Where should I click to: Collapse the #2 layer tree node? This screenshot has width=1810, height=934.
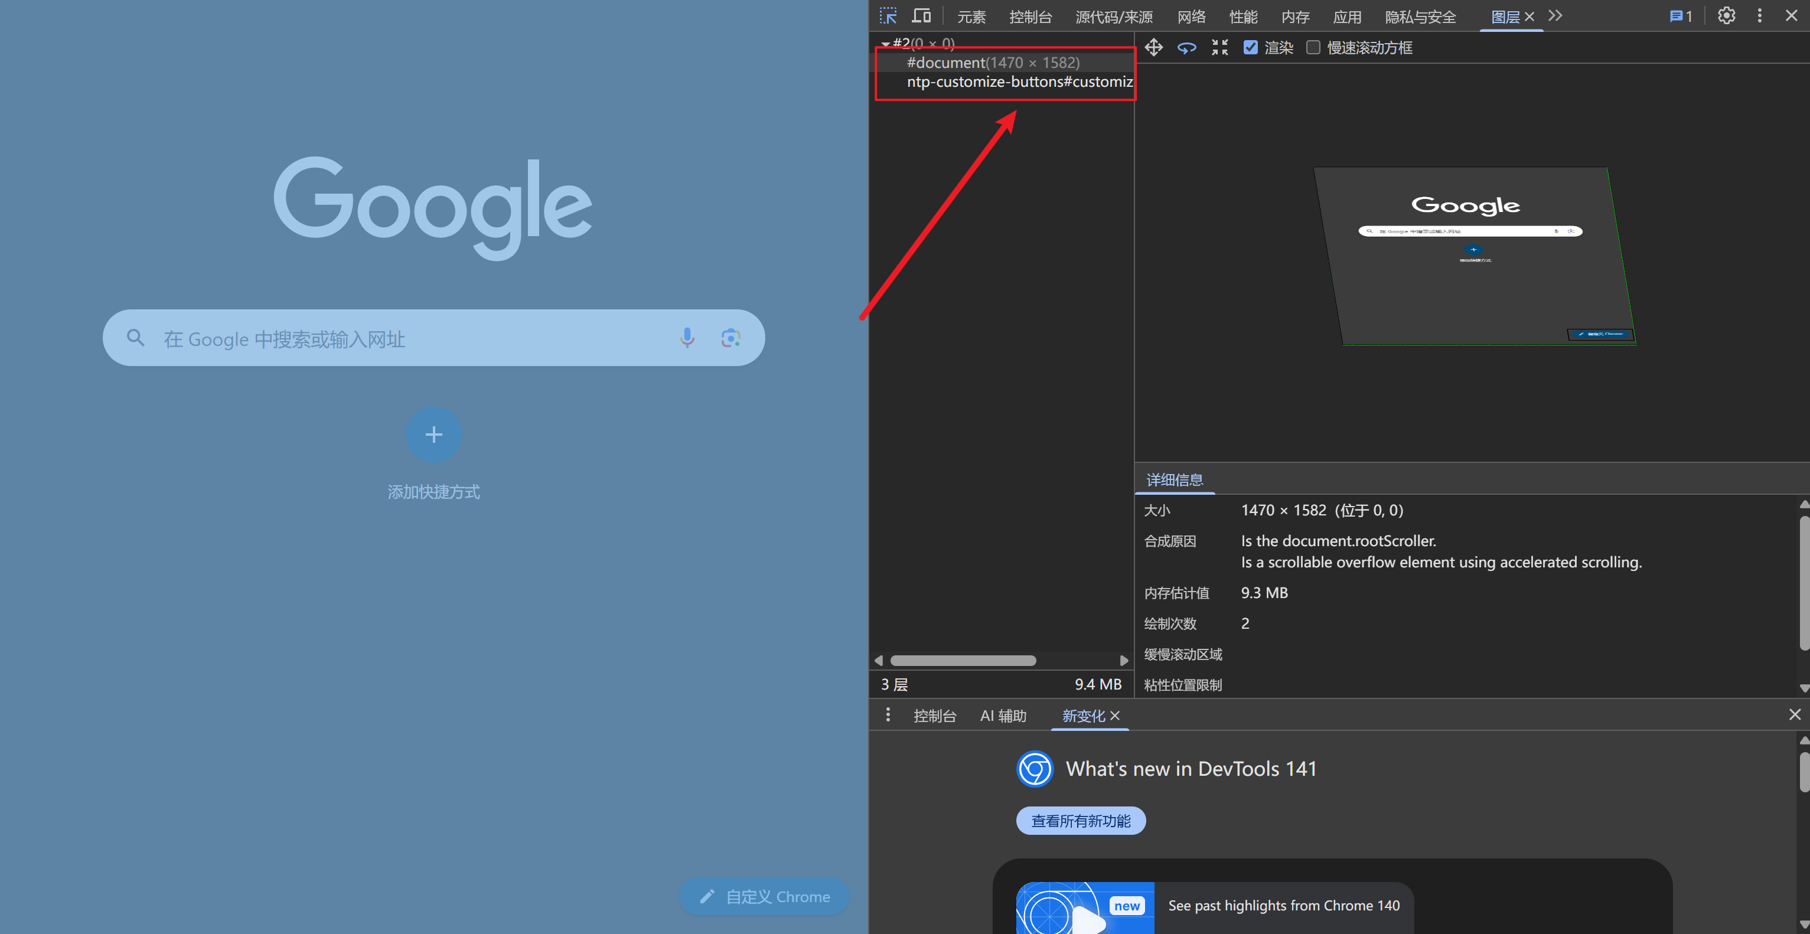coord(885,44)
